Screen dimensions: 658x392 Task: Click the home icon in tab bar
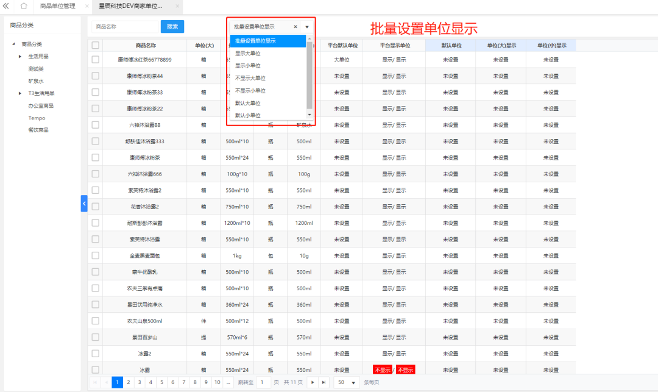(24, 6)
